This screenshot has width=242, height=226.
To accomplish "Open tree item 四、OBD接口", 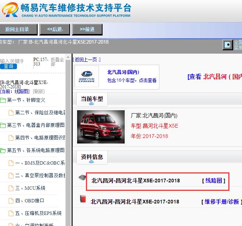I will pos(30,200).
